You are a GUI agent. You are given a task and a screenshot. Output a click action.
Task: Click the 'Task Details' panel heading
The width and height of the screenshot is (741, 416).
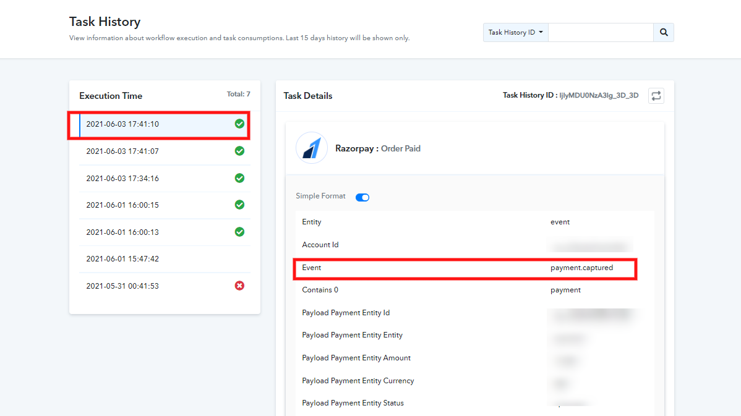pos(307,96)
